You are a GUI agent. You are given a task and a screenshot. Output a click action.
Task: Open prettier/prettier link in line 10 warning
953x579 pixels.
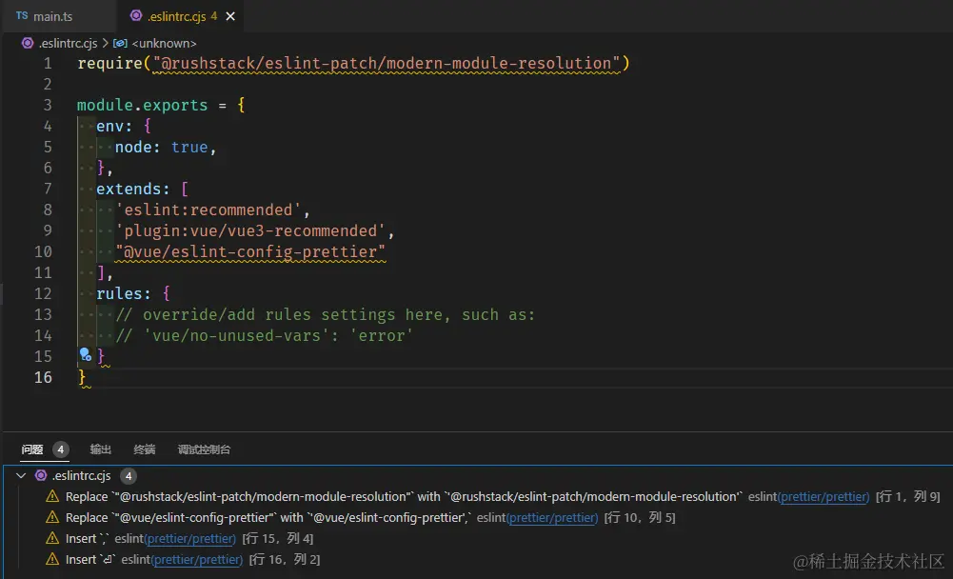552,517
